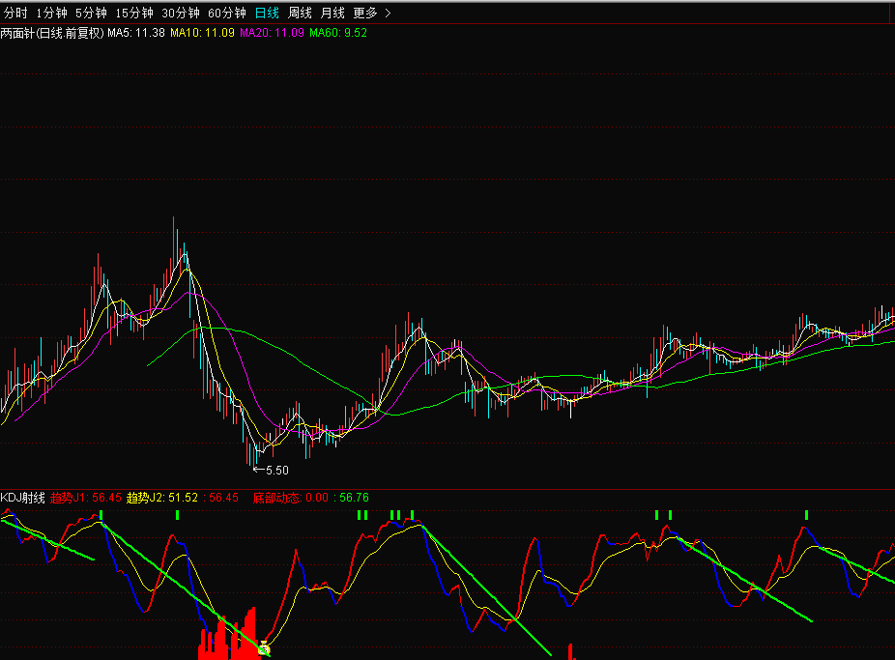Click the MA10: 11.09 indicator label

point(202,33)
